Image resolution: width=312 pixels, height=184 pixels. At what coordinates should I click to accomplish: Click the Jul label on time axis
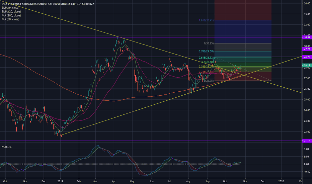coord(169,181)
